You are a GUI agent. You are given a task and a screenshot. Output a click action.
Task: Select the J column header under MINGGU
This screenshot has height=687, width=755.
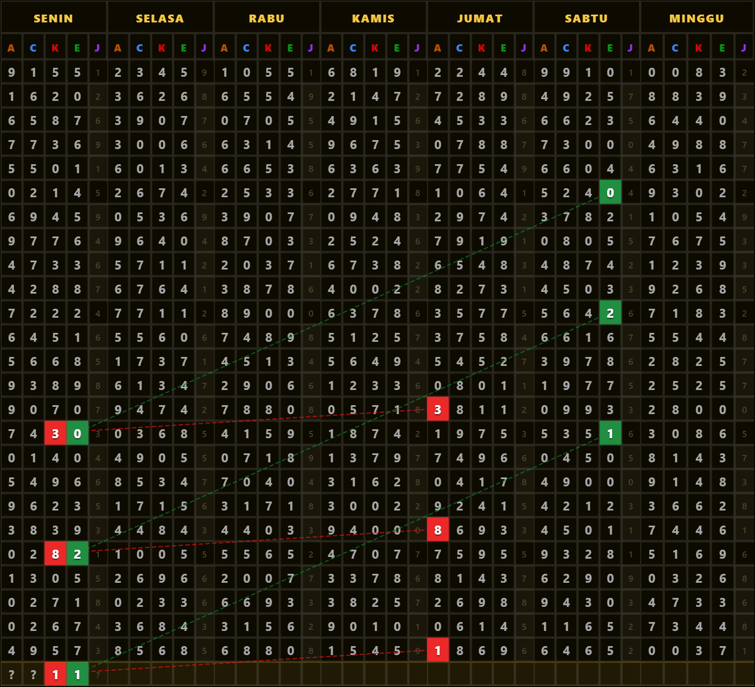(744, 48)
